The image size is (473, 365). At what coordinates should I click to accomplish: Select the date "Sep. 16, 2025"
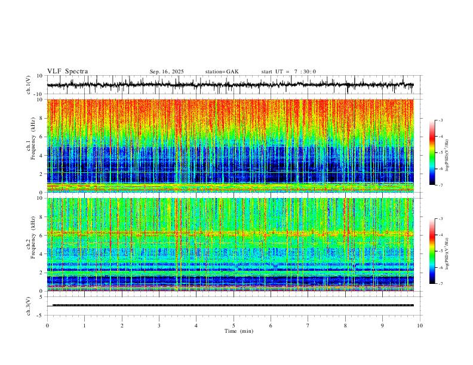(167, 72)
